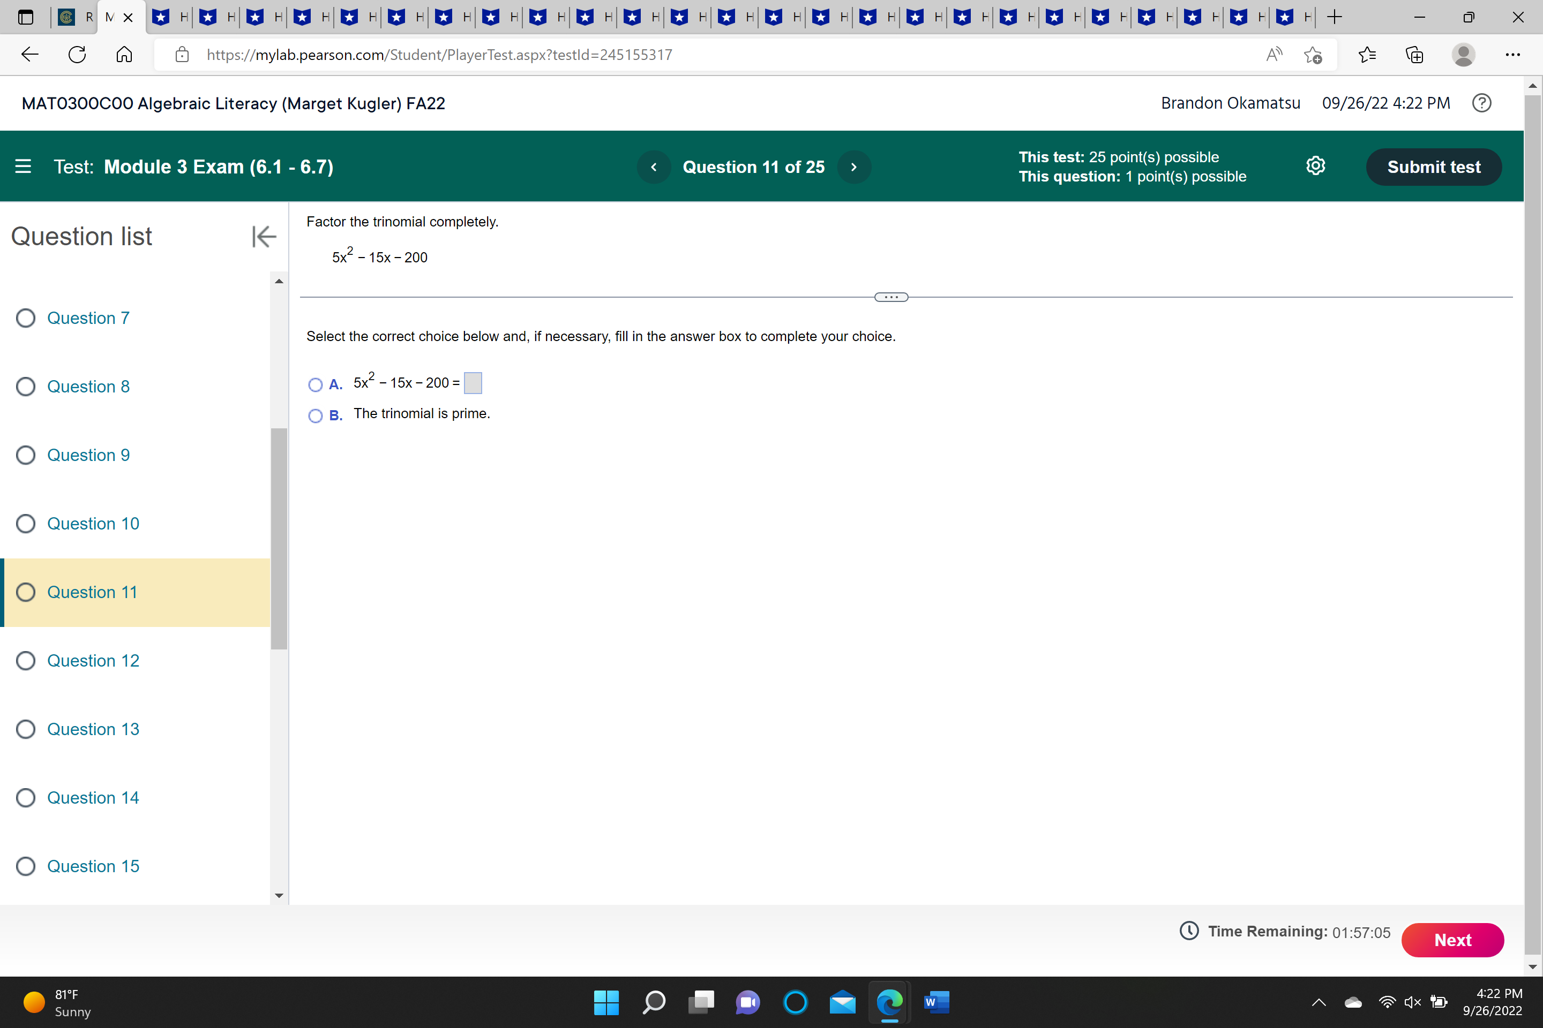Click the Submit test button
Viewport: 1543px width, 1028px height.
(x=1434, y=167)
